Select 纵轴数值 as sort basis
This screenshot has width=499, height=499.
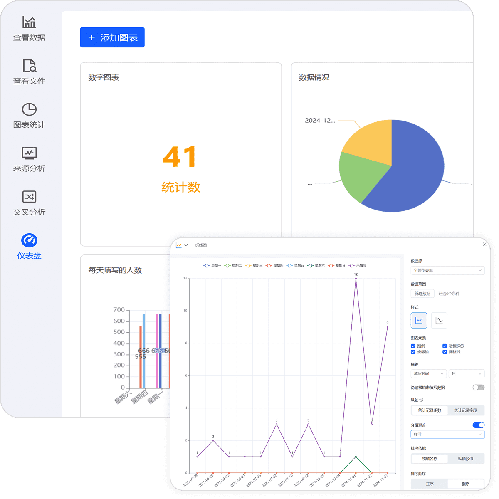[465, 459]
